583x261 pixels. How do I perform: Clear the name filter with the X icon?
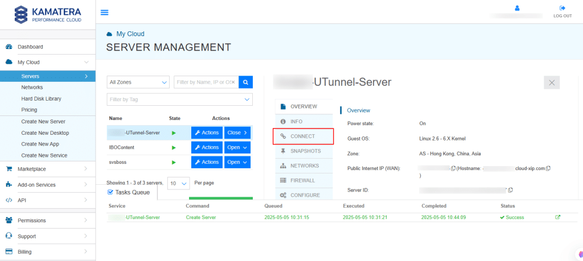(233, 82)
